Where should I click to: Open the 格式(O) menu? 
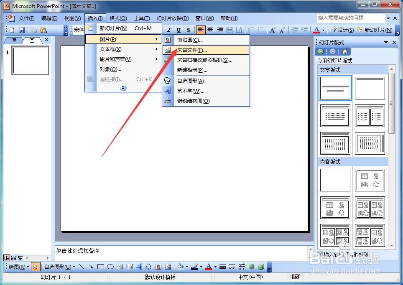pos(118,18)
